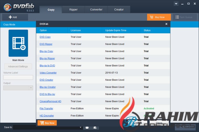Open the title bar dropdown menu arrow
Viewport: 199px width, 132px height.
coord(176,4)
